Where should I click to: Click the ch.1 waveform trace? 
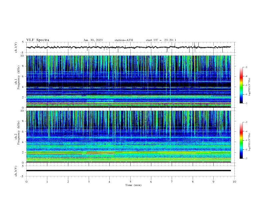[x=128, y=47]
